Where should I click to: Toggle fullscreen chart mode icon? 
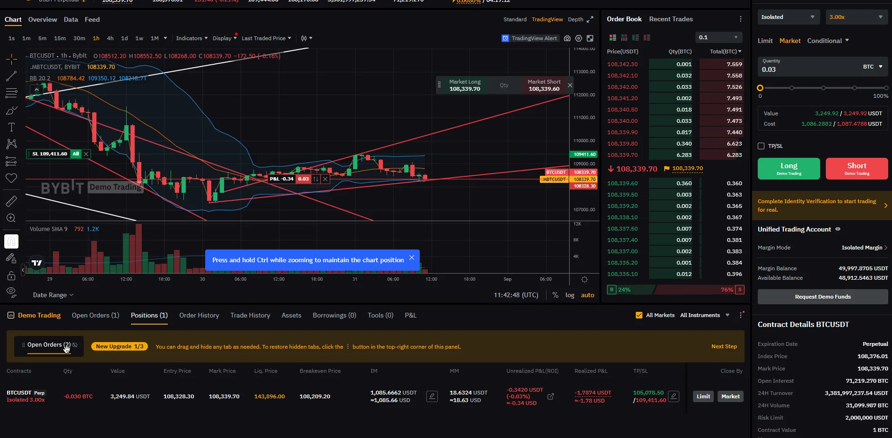pos(590,38)
